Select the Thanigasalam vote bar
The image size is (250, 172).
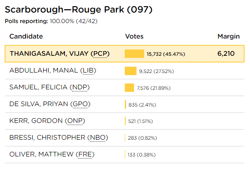coord(134,54)
